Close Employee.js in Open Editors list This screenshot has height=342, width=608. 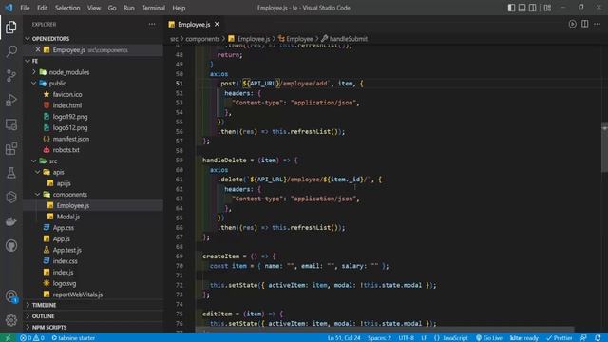[x=38, y=49]
